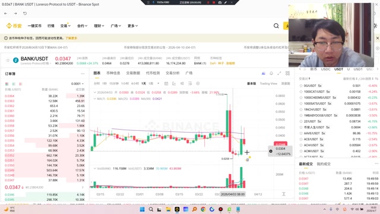The height and width of the screenshot is (214, 380).
Task: Reload the page with the refresh icon
Action: pyautogui.click(x=25, y=14)
